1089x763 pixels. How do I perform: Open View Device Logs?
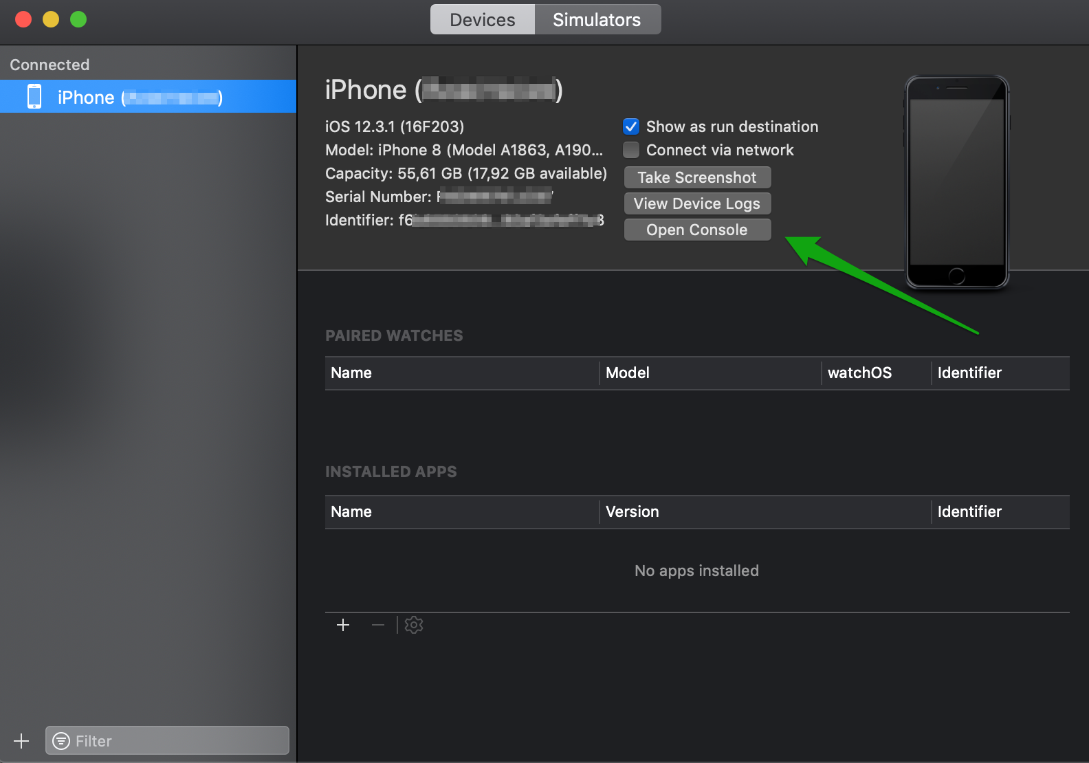pyautogui.click(x=696, y=203)
